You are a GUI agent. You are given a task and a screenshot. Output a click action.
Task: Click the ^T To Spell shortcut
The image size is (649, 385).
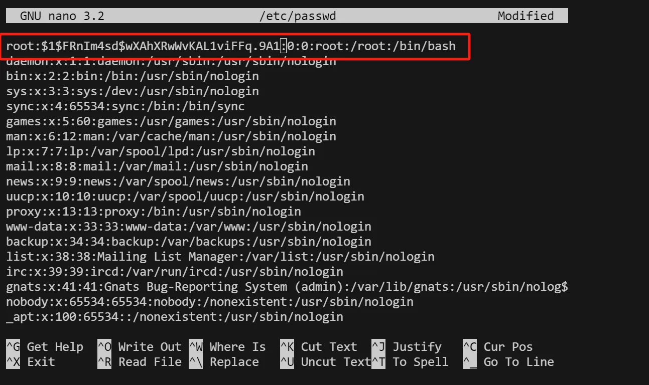click(x=410, y=362)
